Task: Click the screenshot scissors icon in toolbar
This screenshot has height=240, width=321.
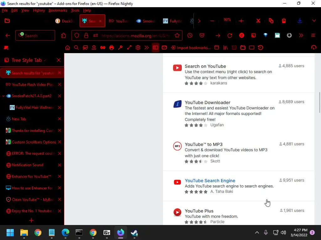Action: 85,48
